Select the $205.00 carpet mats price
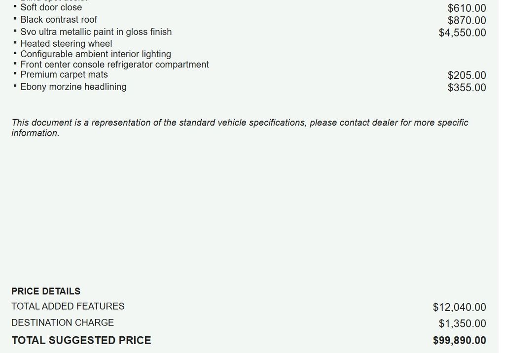This screenshot has width=505, height=353. point(467,75)
